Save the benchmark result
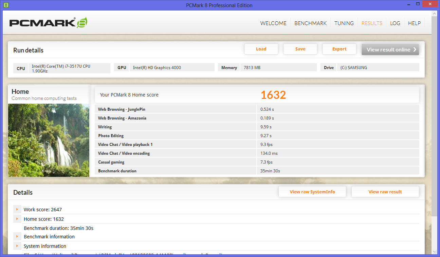This screenshot has width=440, height=257. 300,49
